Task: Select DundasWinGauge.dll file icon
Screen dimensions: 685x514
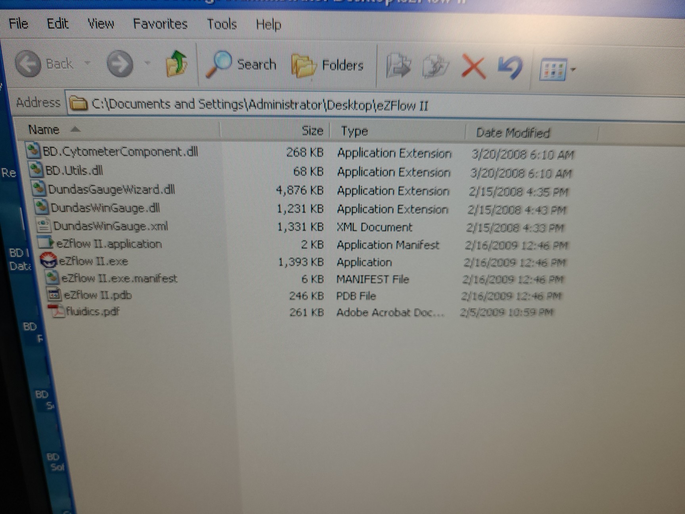Action: (x=41, y=206)
